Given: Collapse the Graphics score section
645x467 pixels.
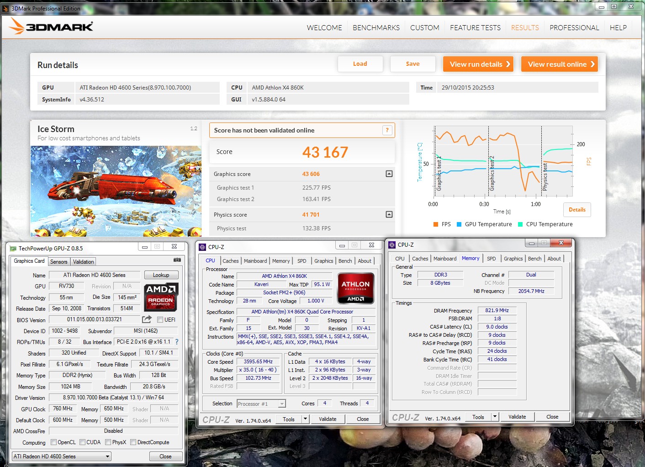Looking at the screenshot, I should click(x=389, y=174).
